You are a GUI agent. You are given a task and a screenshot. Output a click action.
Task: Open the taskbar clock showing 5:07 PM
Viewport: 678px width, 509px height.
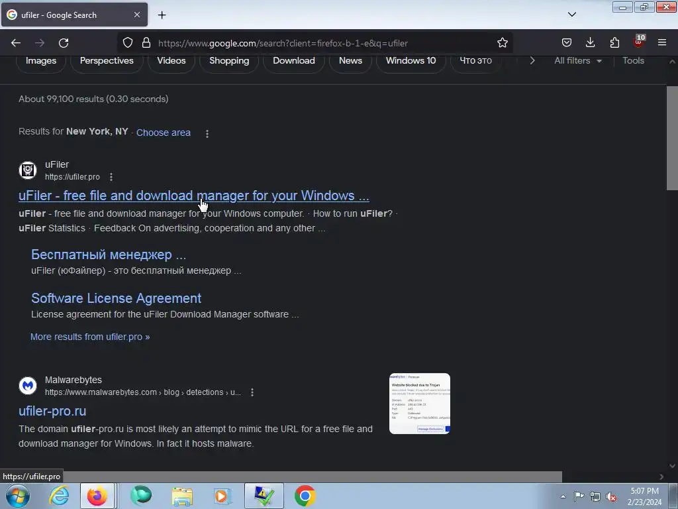(644, 496)
